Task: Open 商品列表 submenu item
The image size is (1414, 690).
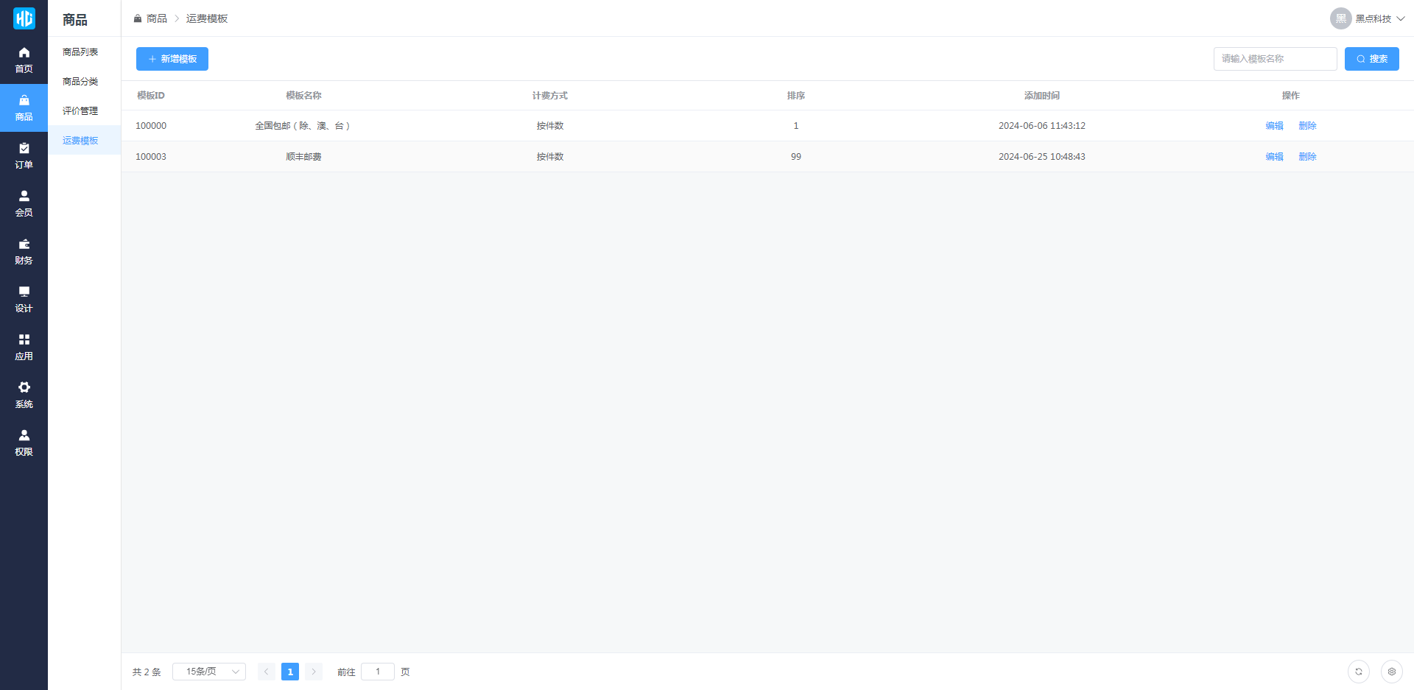Action: point(80,52)
